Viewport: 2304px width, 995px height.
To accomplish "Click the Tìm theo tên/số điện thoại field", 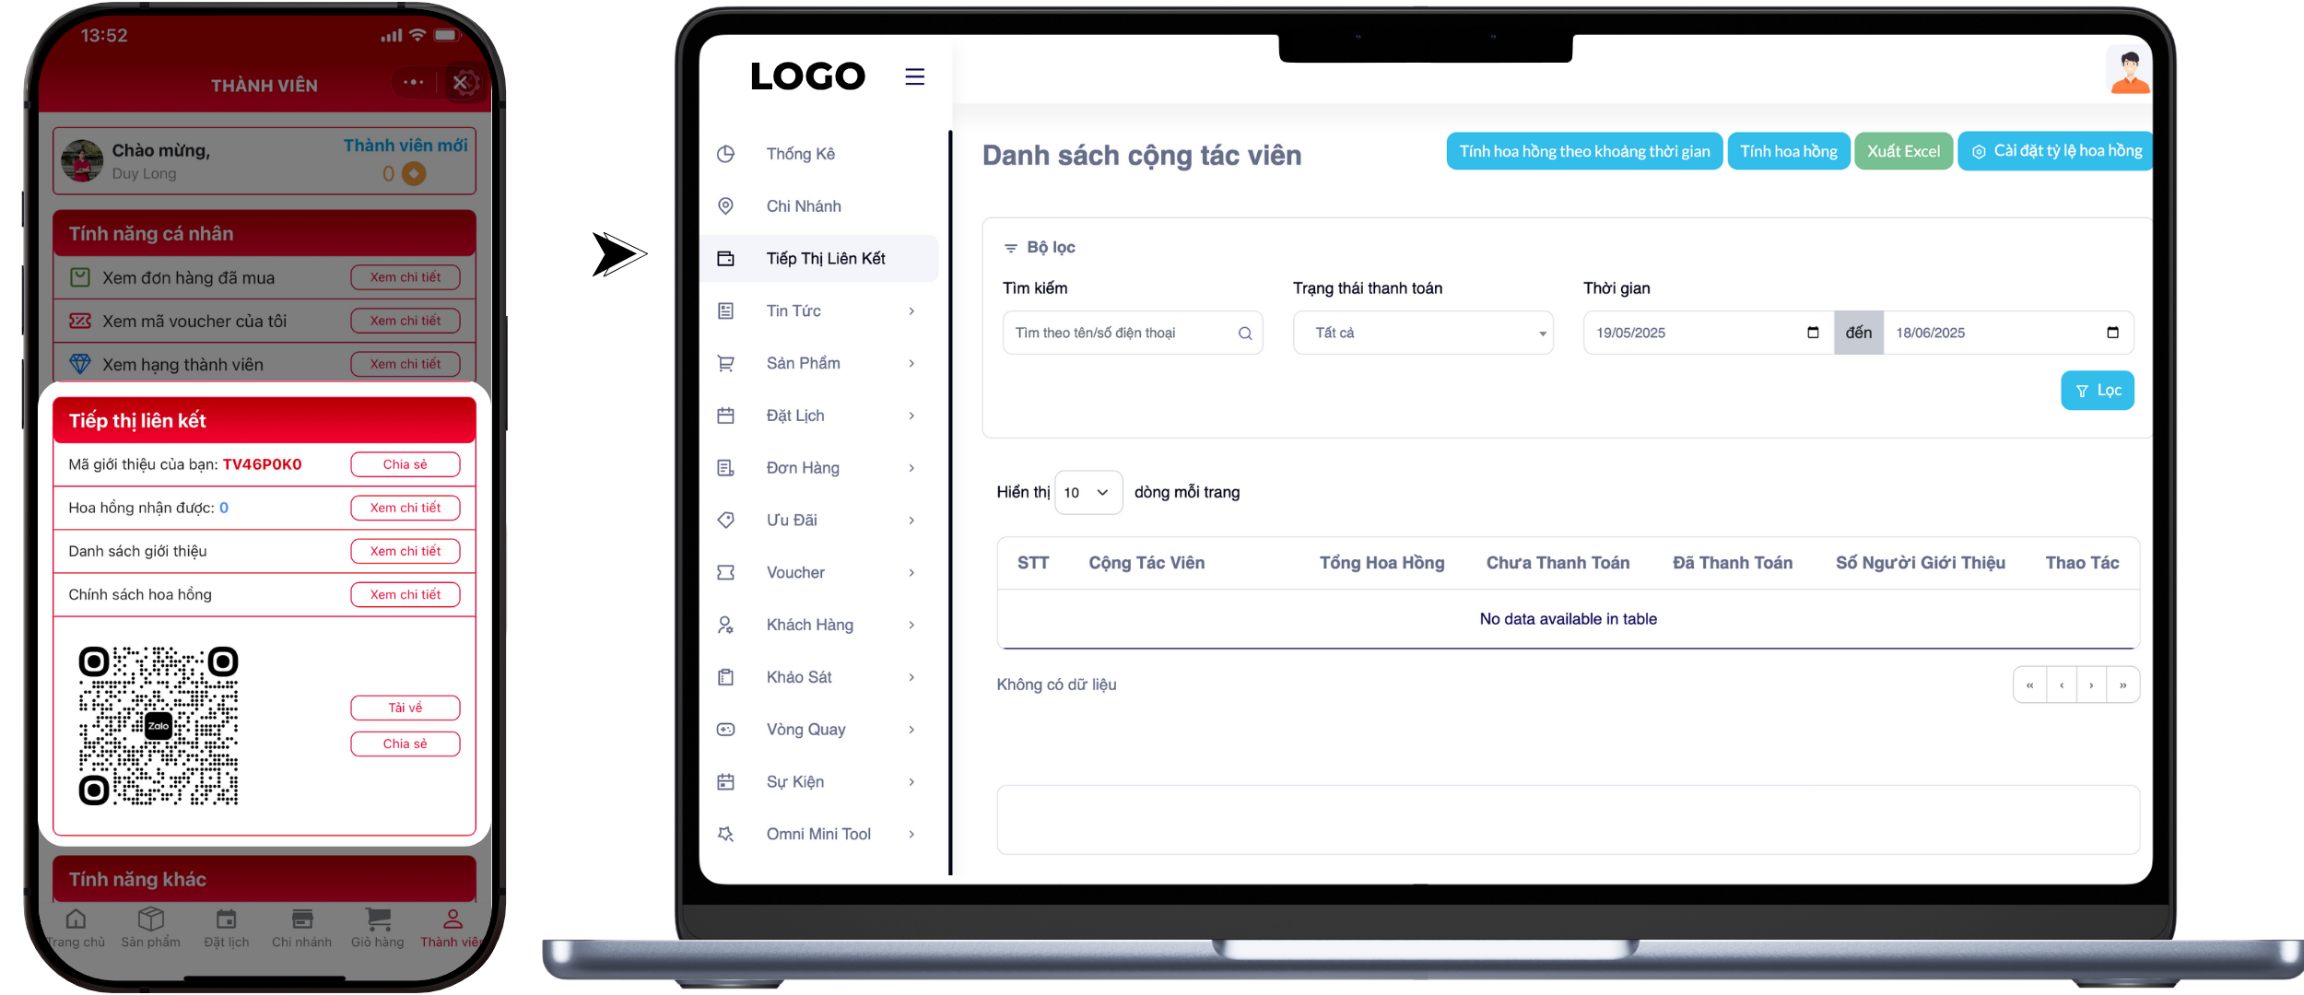I will click(x=1120, y=333).
